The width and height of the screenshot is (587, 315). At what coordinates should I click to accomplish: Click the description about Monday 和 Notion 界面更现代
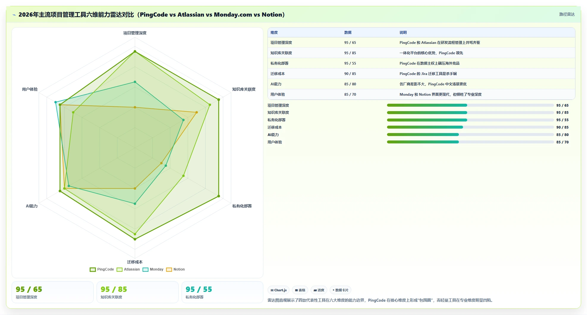(440, 95)
